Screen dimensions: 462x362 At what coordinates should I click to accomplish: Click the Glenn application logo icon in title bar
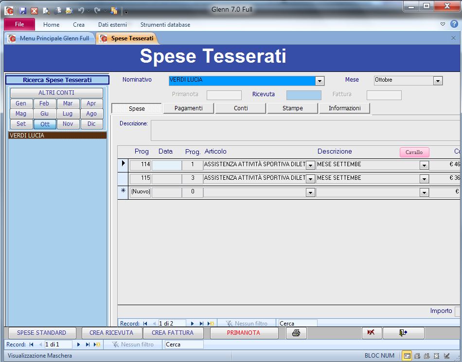[9, 11]
